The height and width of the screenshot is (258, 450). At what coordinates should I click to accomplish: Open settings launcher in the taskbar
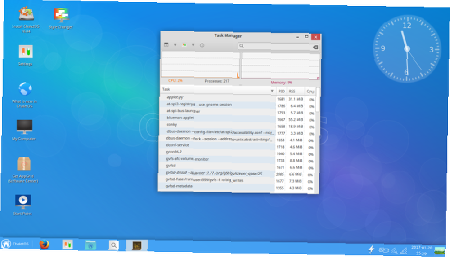[67, 245]
